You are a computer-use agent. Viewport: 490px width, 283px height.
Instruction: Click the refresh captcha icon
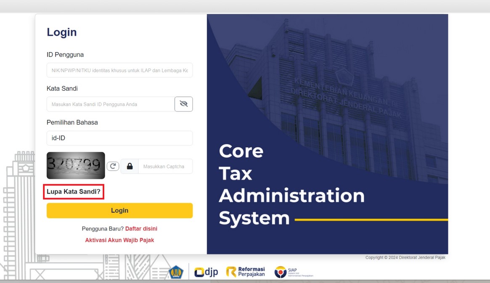coord(113,166)
